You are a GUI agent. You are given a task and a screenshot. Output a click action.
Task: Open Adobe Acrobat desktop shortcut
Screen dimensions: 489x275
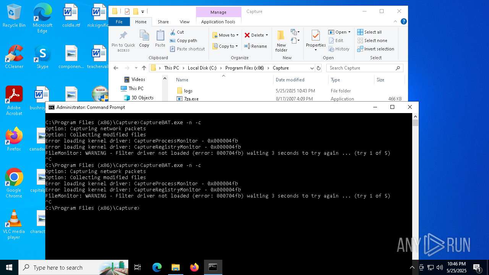14,101
